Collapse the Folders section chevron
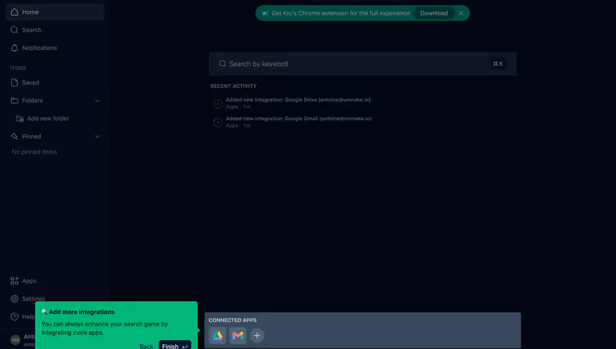 [x=97, y=101]
